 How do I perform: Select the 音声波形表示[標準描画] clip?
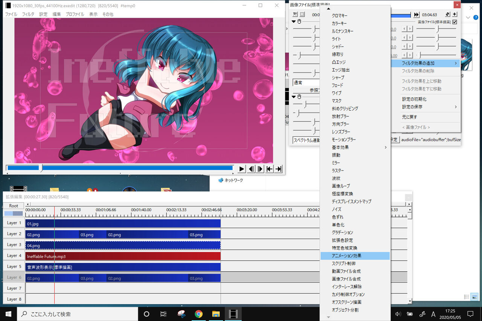click(123, 267)
